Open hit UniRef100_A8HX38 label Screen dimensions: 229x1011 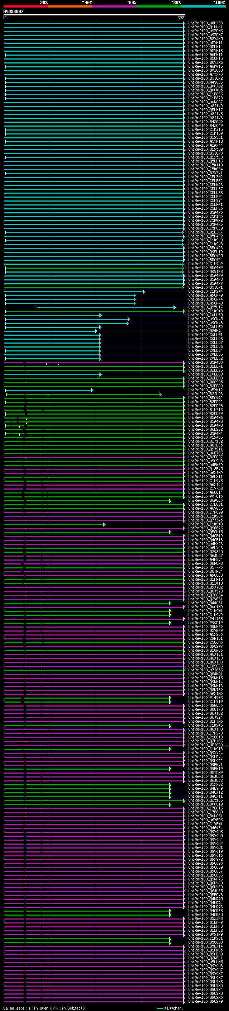point(205,23)
